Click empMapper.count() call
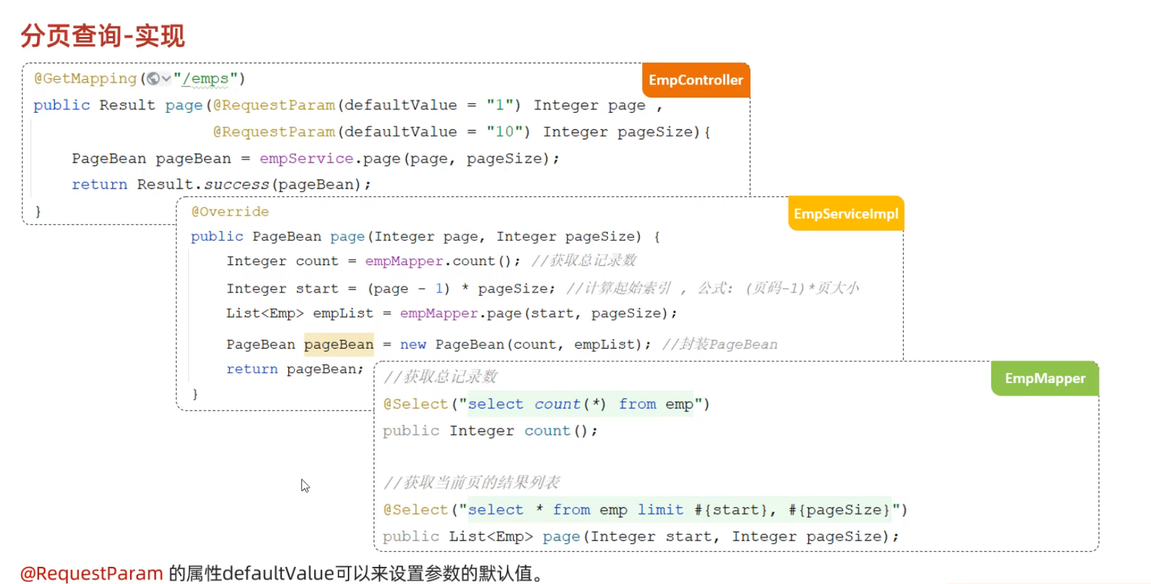1151x584 pixels. 443,261
